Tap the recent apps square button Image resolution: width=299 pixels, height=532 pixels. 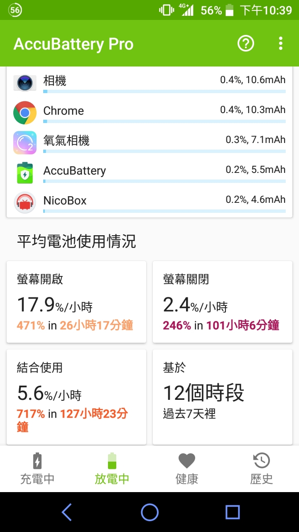point(233,512)
